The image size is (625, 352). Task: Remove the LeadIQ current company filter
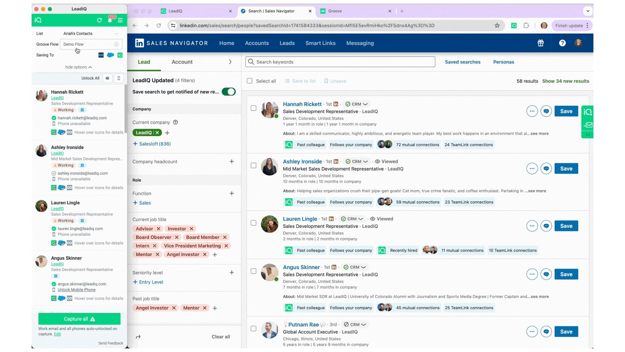point(157,133)
